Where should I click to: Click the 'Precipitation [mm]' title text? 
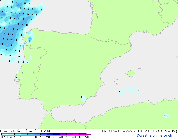point(18,131)
